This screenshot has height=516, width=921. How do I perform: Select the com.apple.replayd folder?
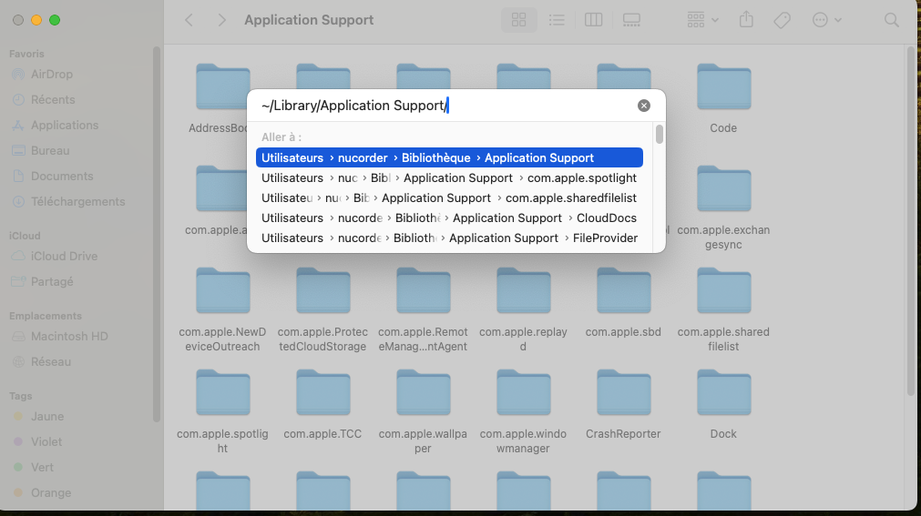[x=523, y=290]
